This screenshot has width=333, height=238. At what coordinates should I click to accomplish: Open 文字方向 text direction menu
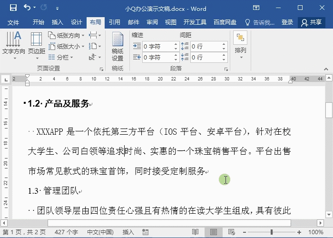click(14, 45)
